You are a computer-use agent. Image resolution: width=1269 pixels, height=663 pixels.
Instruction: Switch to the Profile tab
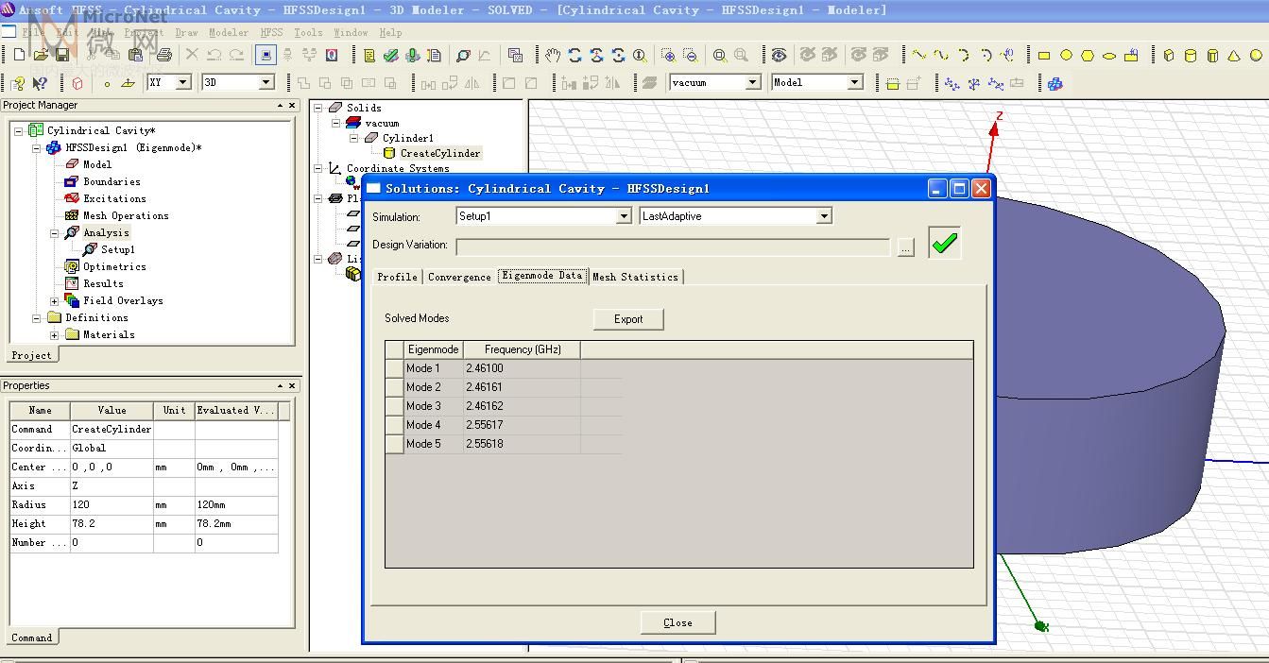coord(397,277)
